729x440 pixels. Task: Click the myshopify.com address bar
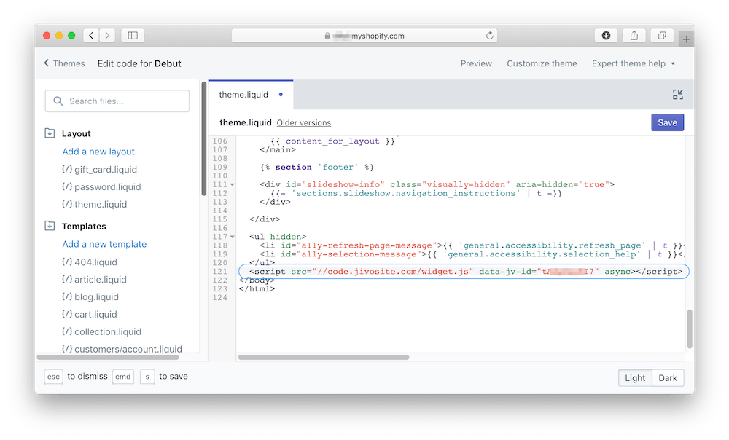coord(364,36)
